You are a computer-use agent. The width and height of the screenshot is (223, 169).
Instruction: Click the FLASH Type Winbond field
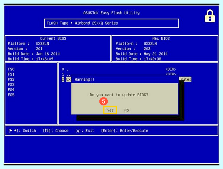(111, 23)
